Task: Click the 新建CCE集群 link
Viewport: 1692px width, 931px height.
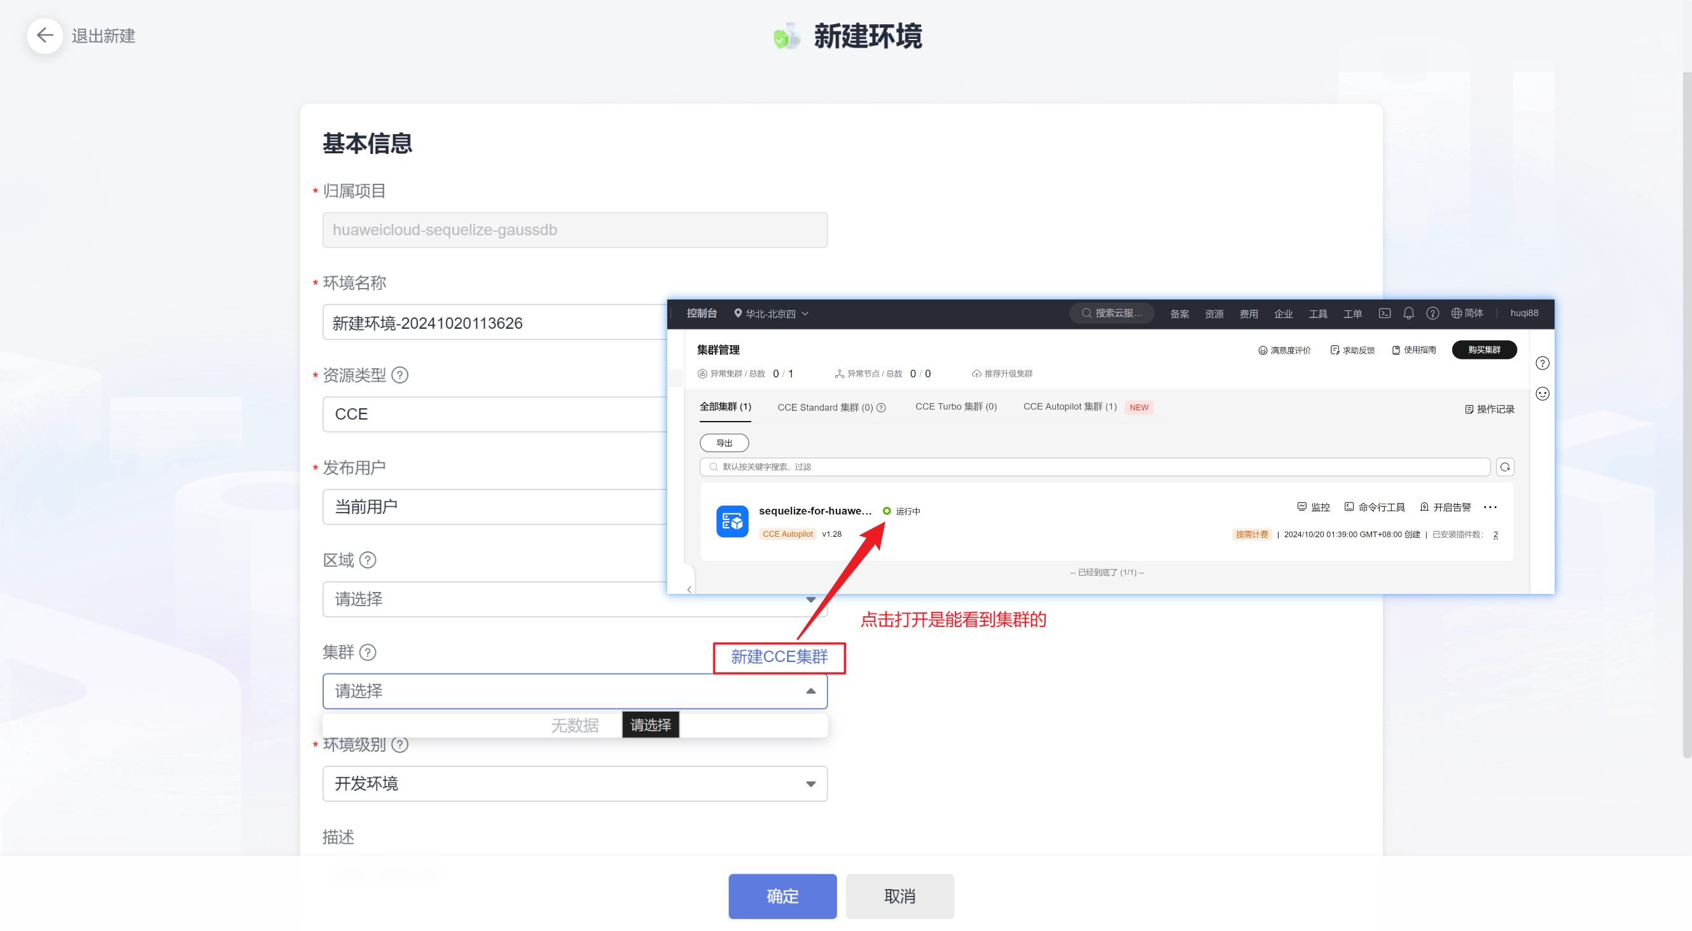Action: pos(779,656)
